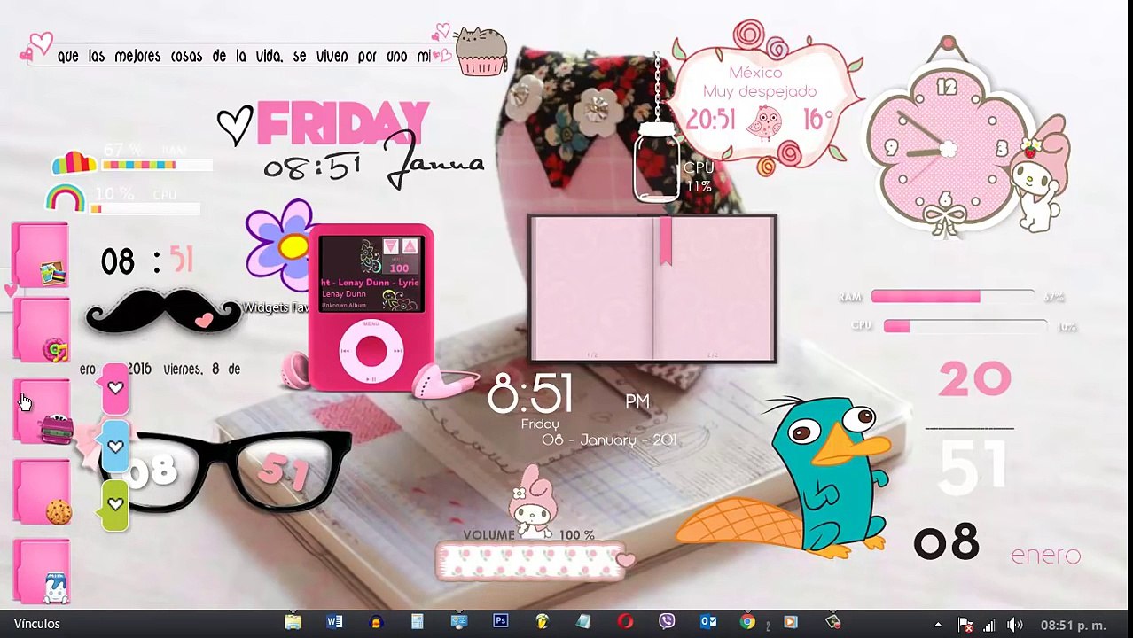Open Microsoft Word from taskbar

(334, 623)
